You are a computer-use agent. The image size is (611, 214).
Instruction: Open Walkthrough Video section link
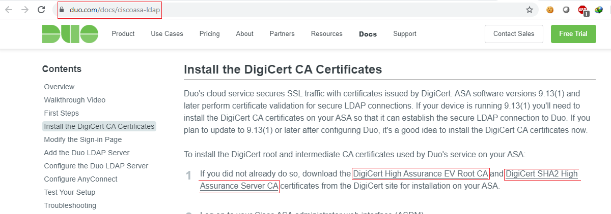click(75, 100)
